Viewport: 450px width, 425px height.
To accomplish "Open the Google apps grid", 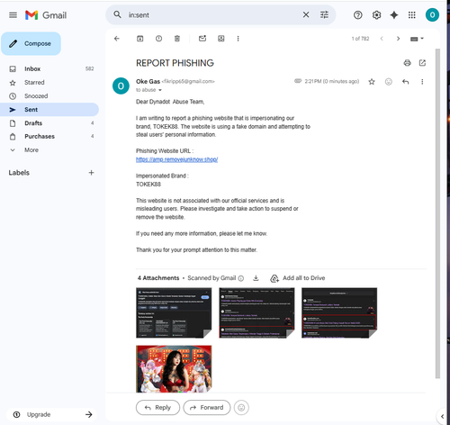I will (x=412, y=15).
